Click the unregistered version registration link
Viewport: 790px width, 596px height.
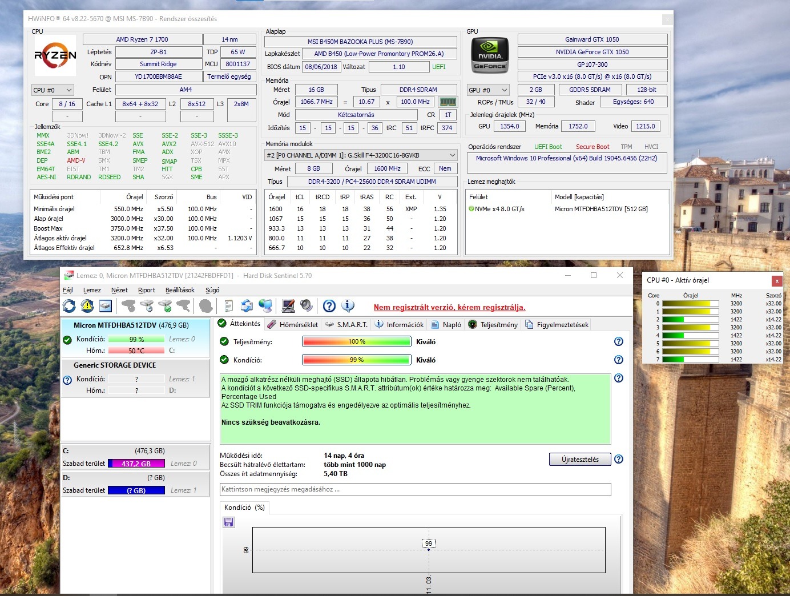tap(449, 307)
